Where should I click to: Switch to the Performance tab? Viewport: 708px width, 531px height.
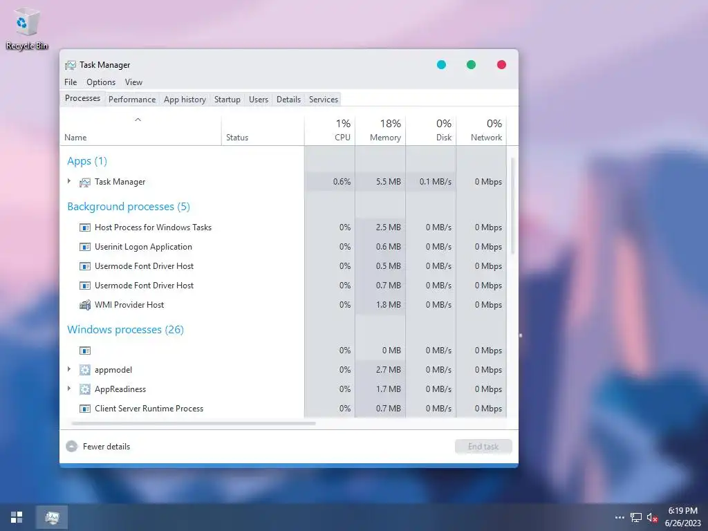coord(132,100)
